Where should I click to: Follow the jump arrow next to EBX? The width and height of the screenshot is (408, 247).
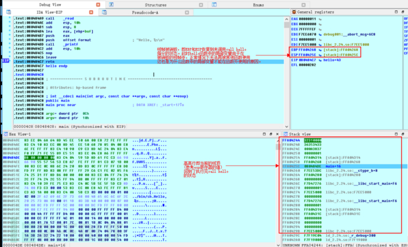(320, 24)
